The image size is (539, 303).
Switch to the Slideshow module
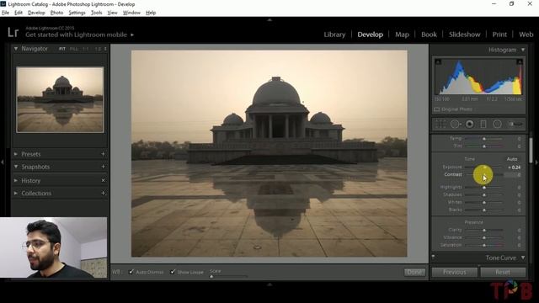tap(464, 35)
